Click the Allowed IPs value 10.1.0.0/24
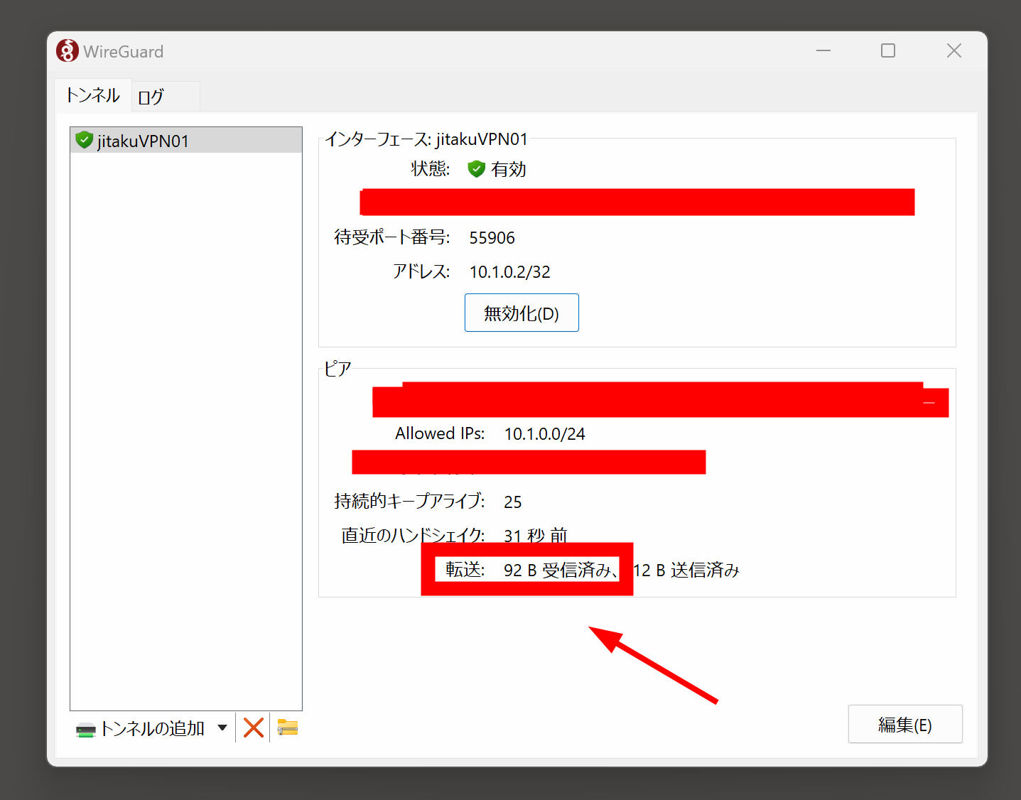 coord(544,434)
